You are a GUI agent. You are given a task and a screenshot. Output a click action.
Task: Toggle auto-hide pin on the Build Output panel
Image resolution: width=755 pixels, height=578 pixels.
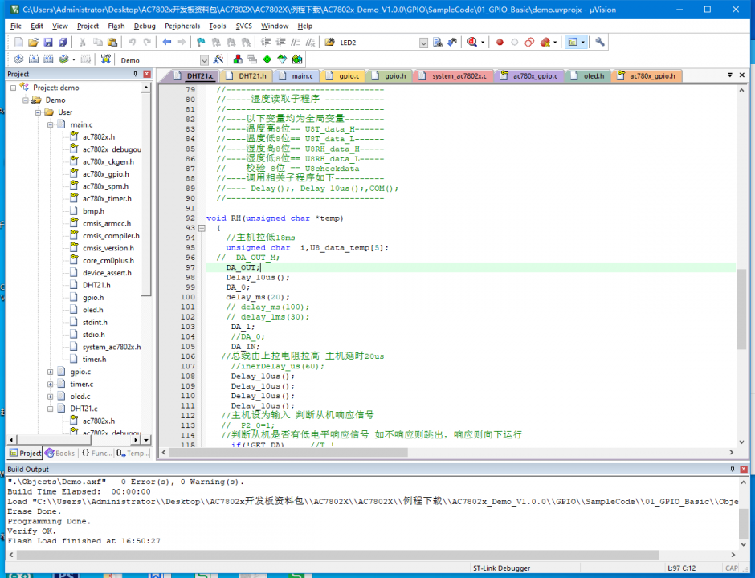pyautogui.click(x=733, y=470)
